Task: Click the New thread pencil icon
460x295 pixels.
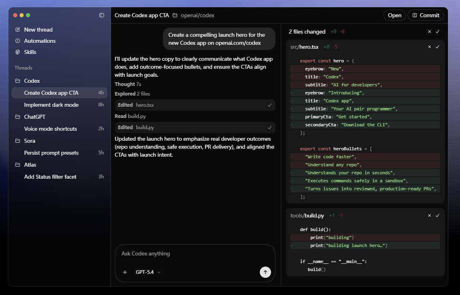Action: click(18, 30)
